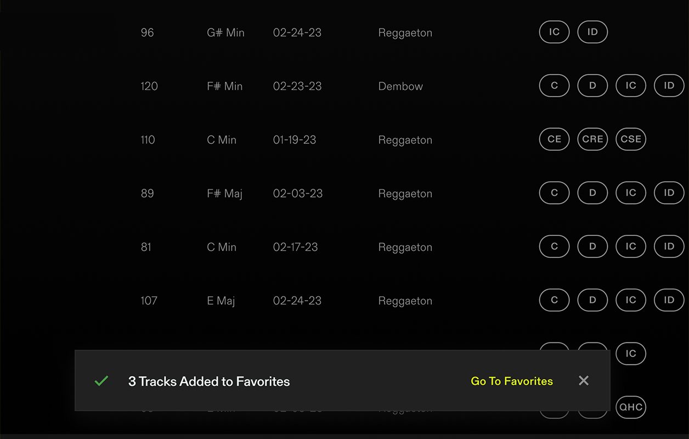Click the D badge on the 120 BPM track
Viewport: 689px width, 439px height.
pyautogui.click(x=592, y=86)
